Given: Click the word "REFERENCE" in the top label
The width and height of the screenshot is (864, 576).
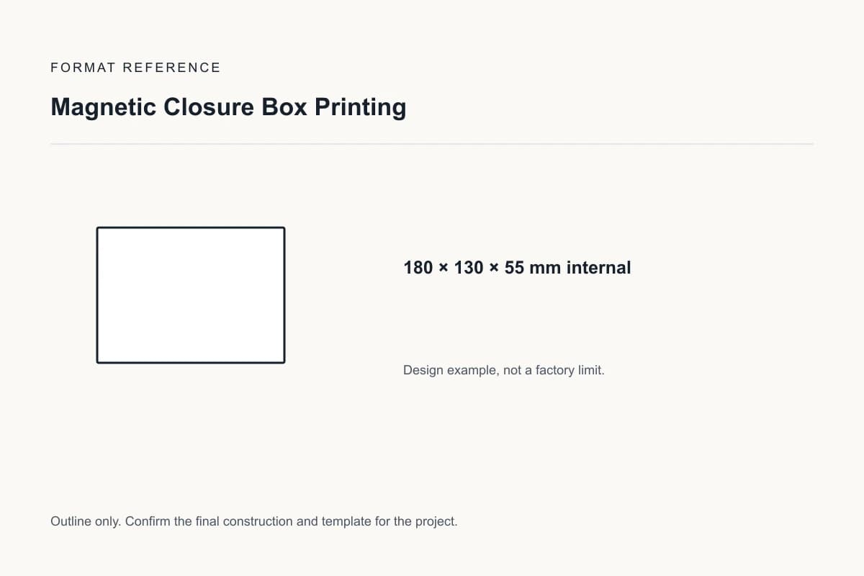Looking at the screenshot, I should click(x=171, y=68).
